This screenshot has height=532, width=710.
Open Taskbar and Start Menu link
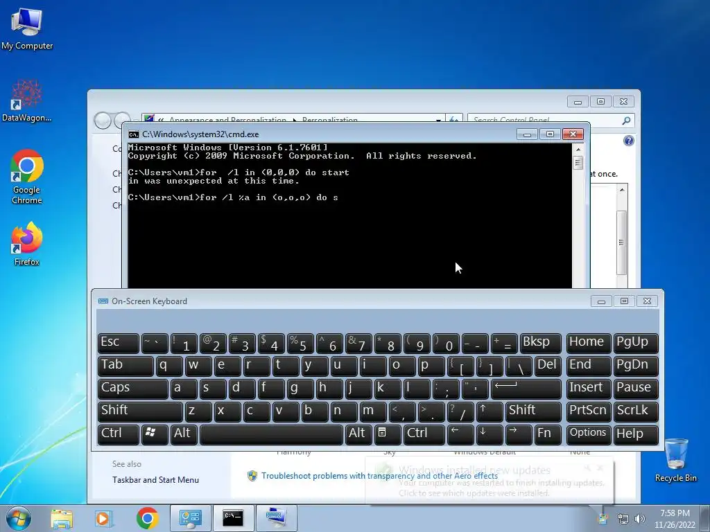pyautogui.click(x=155, y=480)
